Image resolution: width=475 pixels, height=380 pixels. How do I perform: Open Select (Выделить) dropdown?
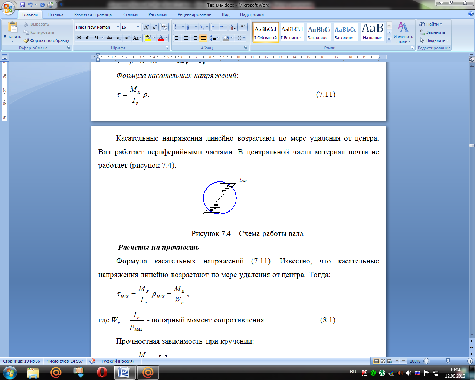[434, 40]
